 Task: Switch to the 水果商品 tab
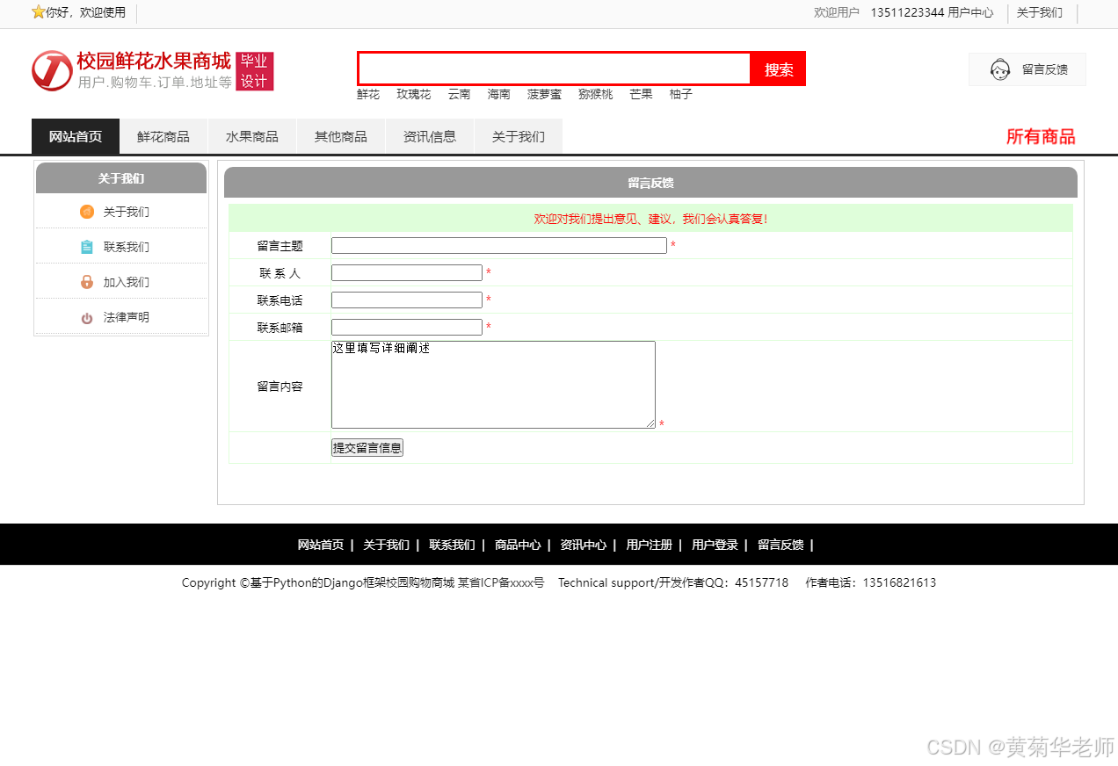point(252,136)
